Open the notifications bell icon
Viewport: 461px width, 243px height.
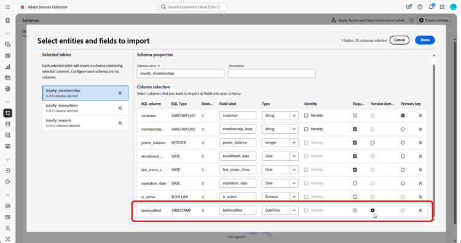tap(431, 7)
